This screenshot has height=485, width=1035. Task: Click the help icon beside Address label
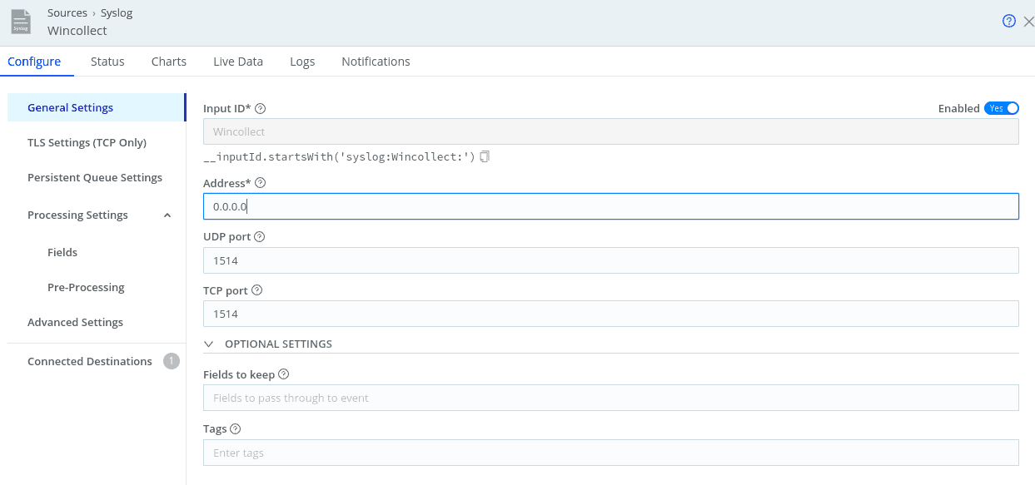pyautogui.click(x=260, y=183)
